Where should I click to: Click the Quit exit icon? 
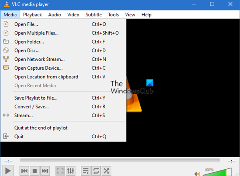click(6, 136)
